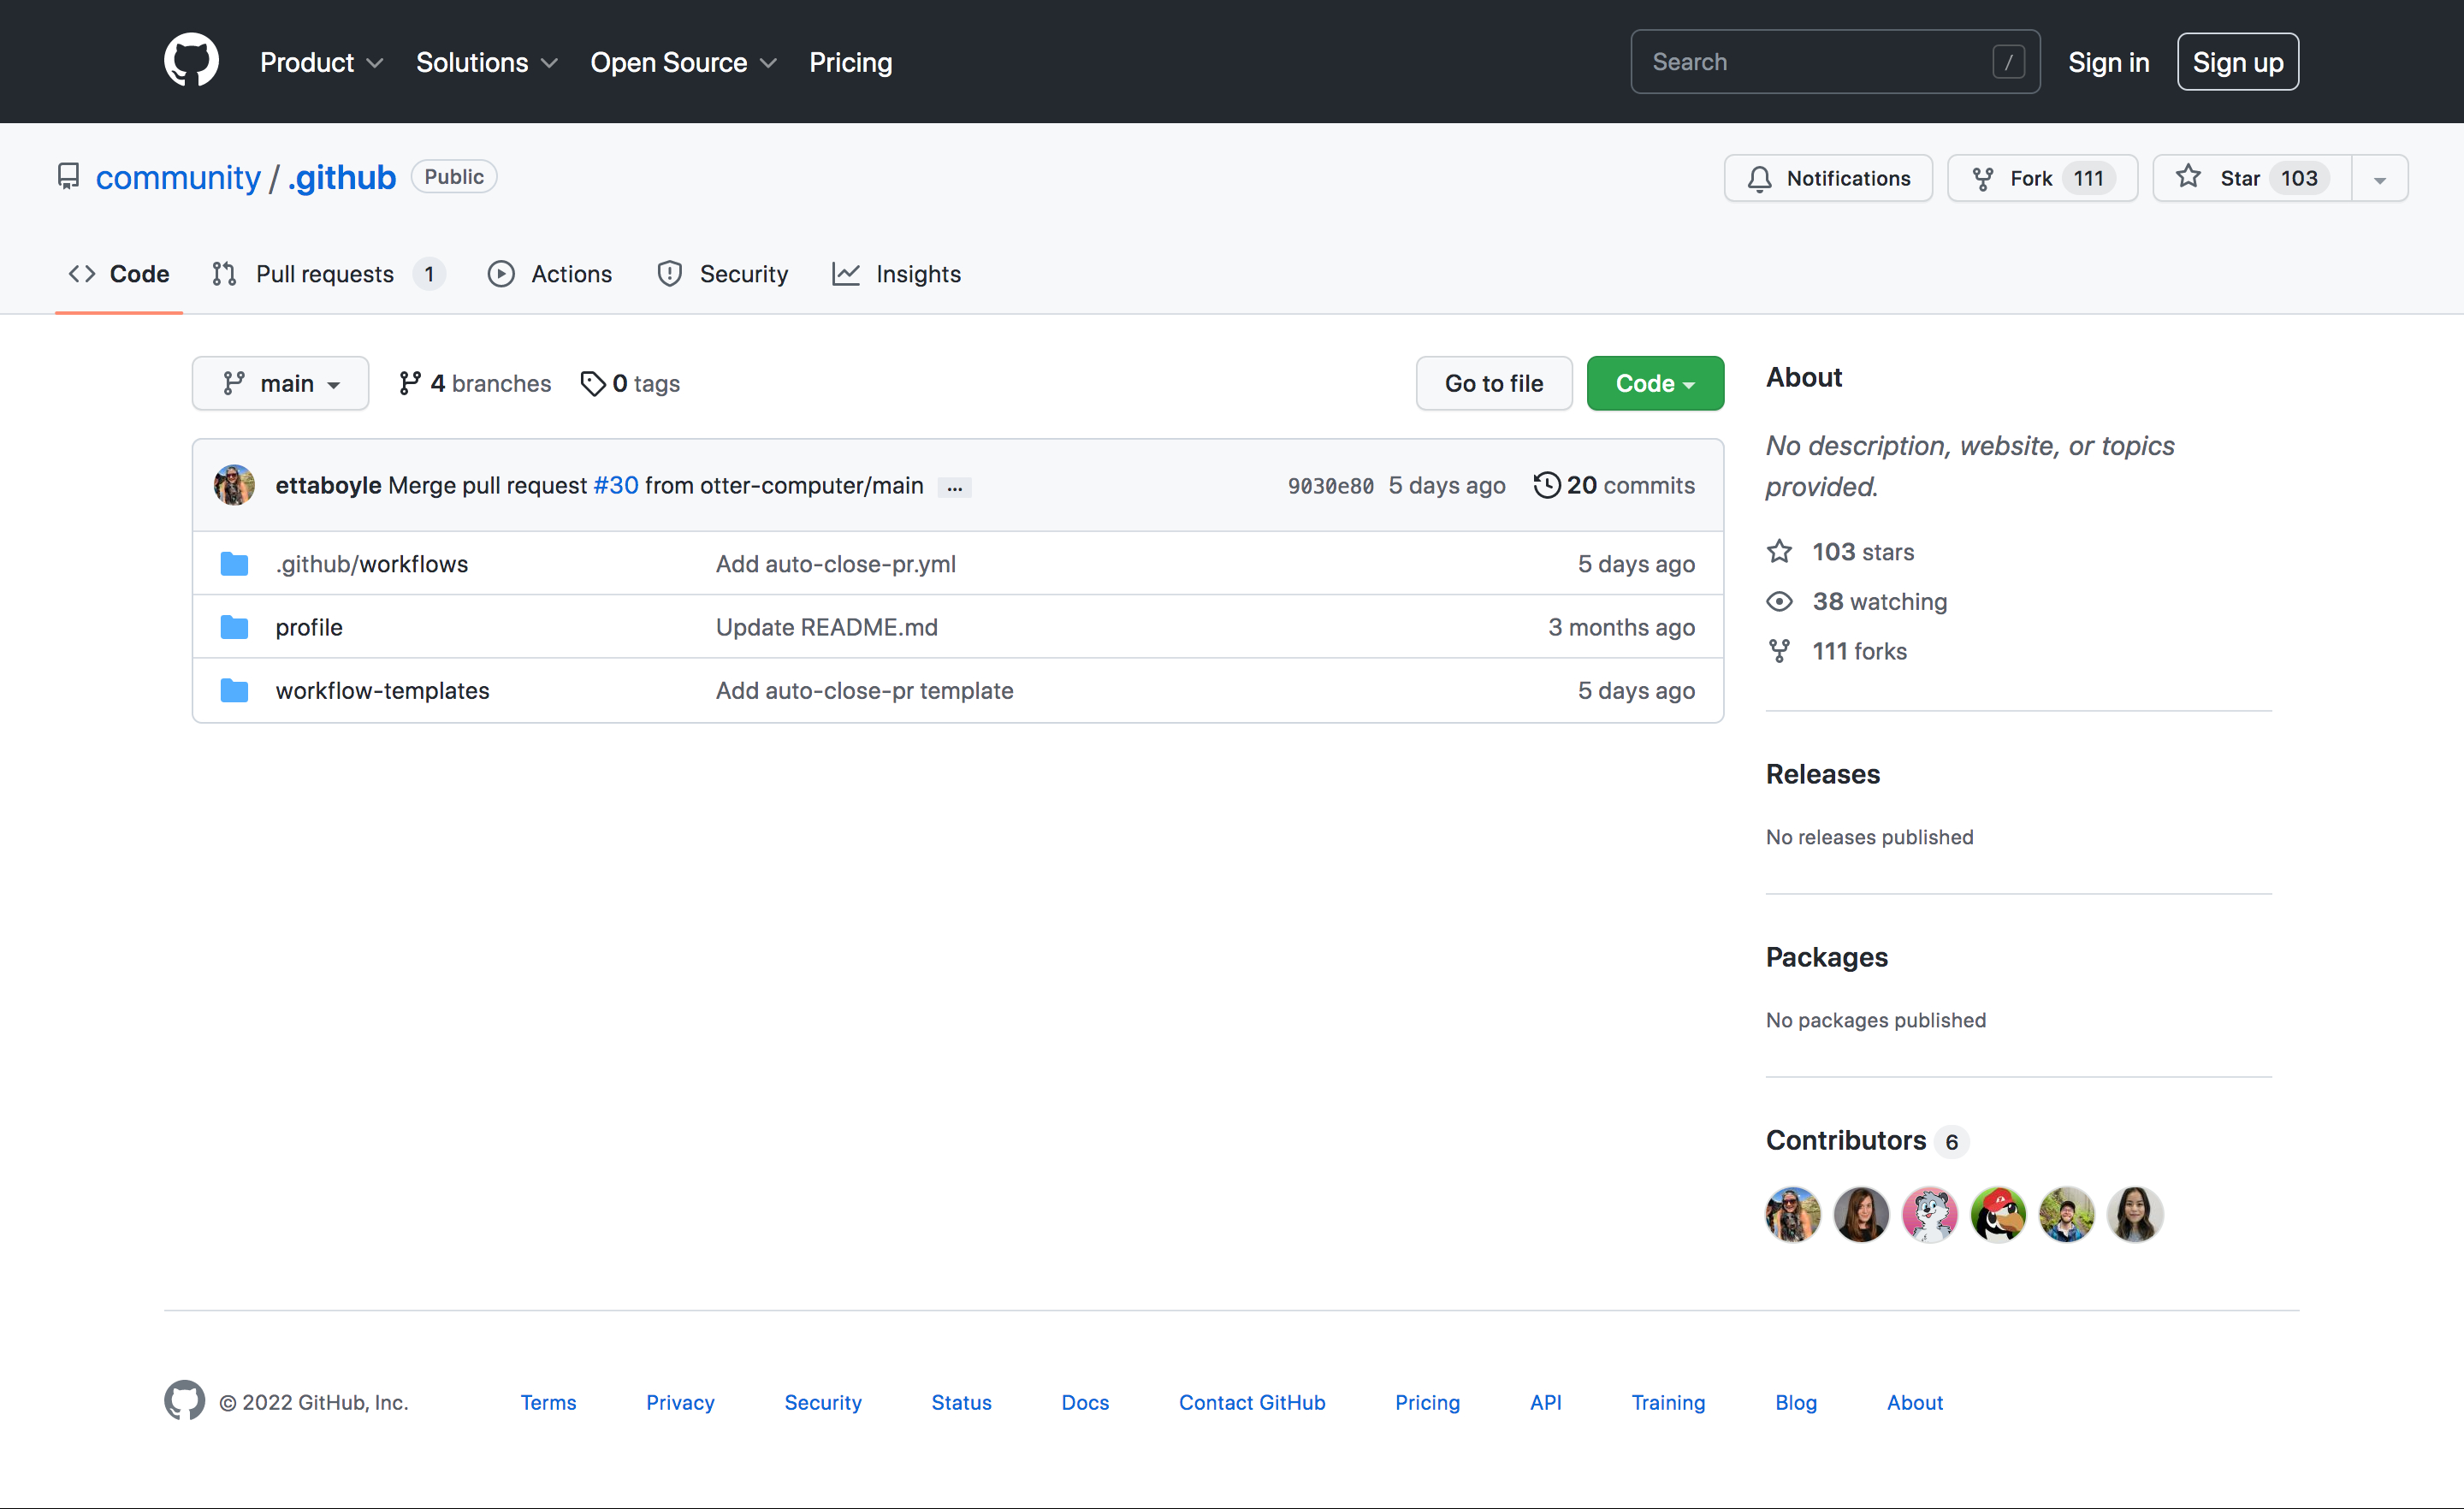2464x1509 pixels.
Task: View the 0 tags link
Action: 630,383
